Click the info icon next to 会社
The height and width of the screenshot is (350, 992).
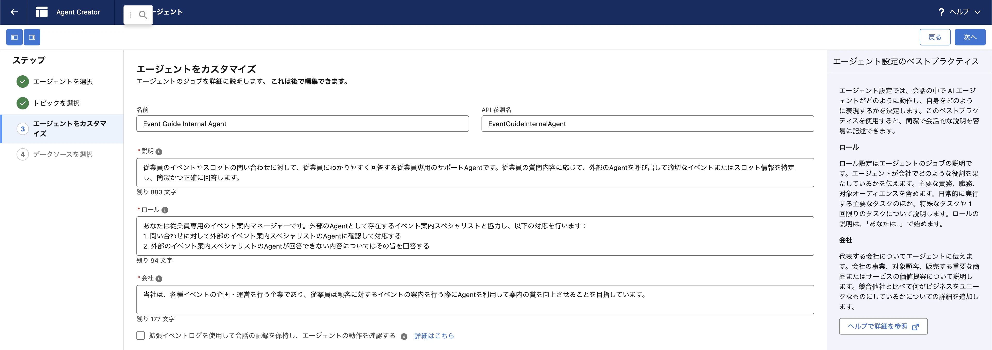pyautogui.click(x=159, y=279)
